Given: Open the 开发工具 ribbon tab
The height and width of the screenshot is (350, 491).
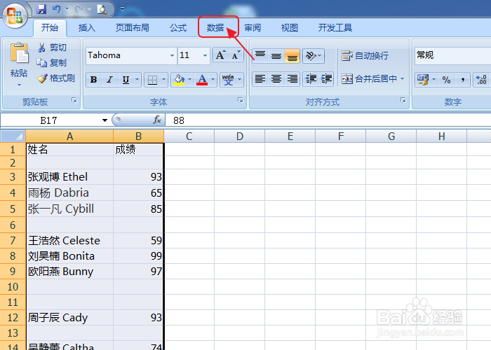Looking at the screenshot, I should click(x=335, y=28).
